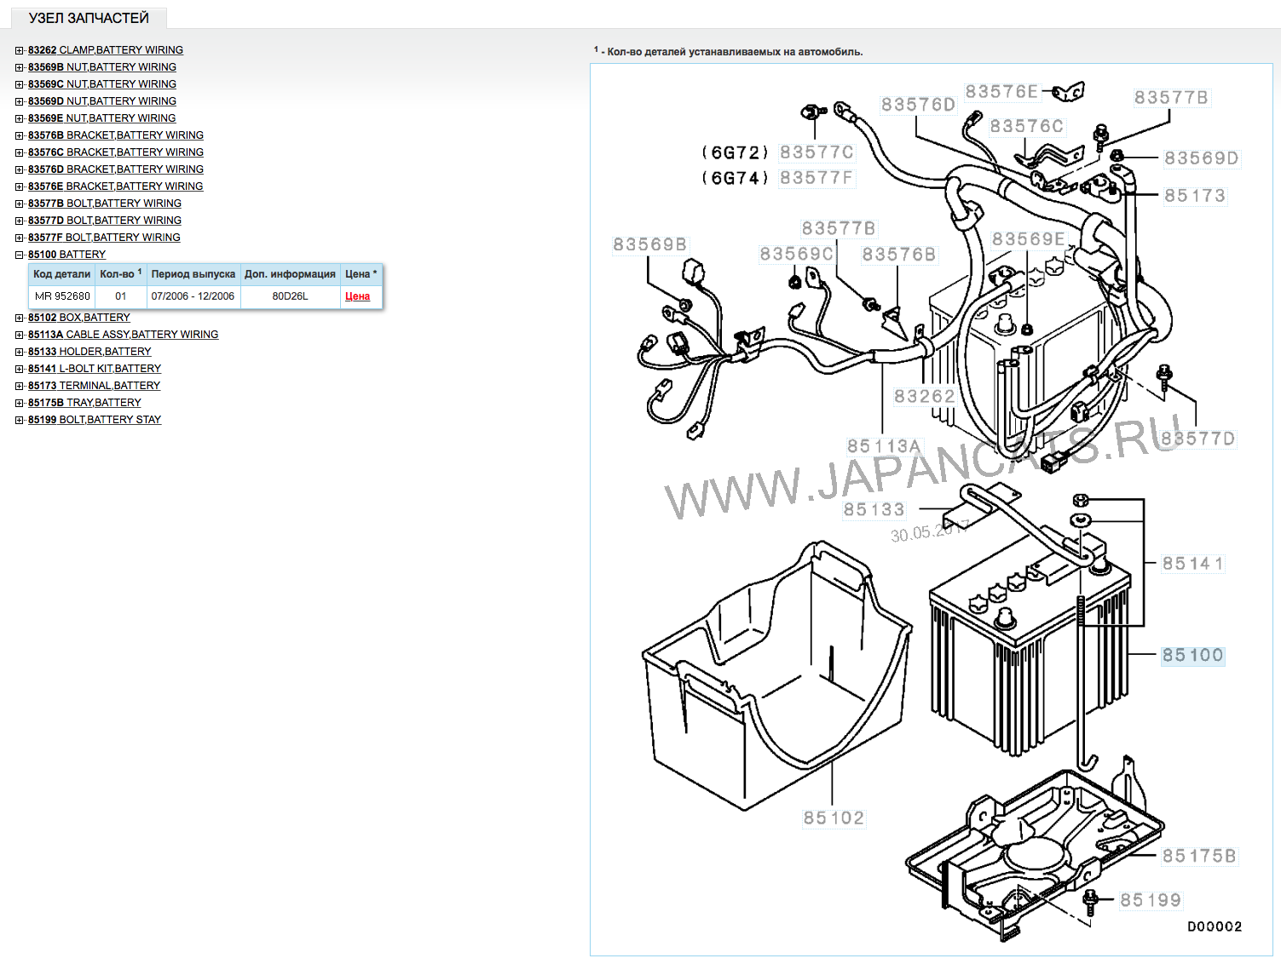Click the 85102 battery box diagram label
Viewport: 1281px width, 964px height.
click(x=834, y=818)
